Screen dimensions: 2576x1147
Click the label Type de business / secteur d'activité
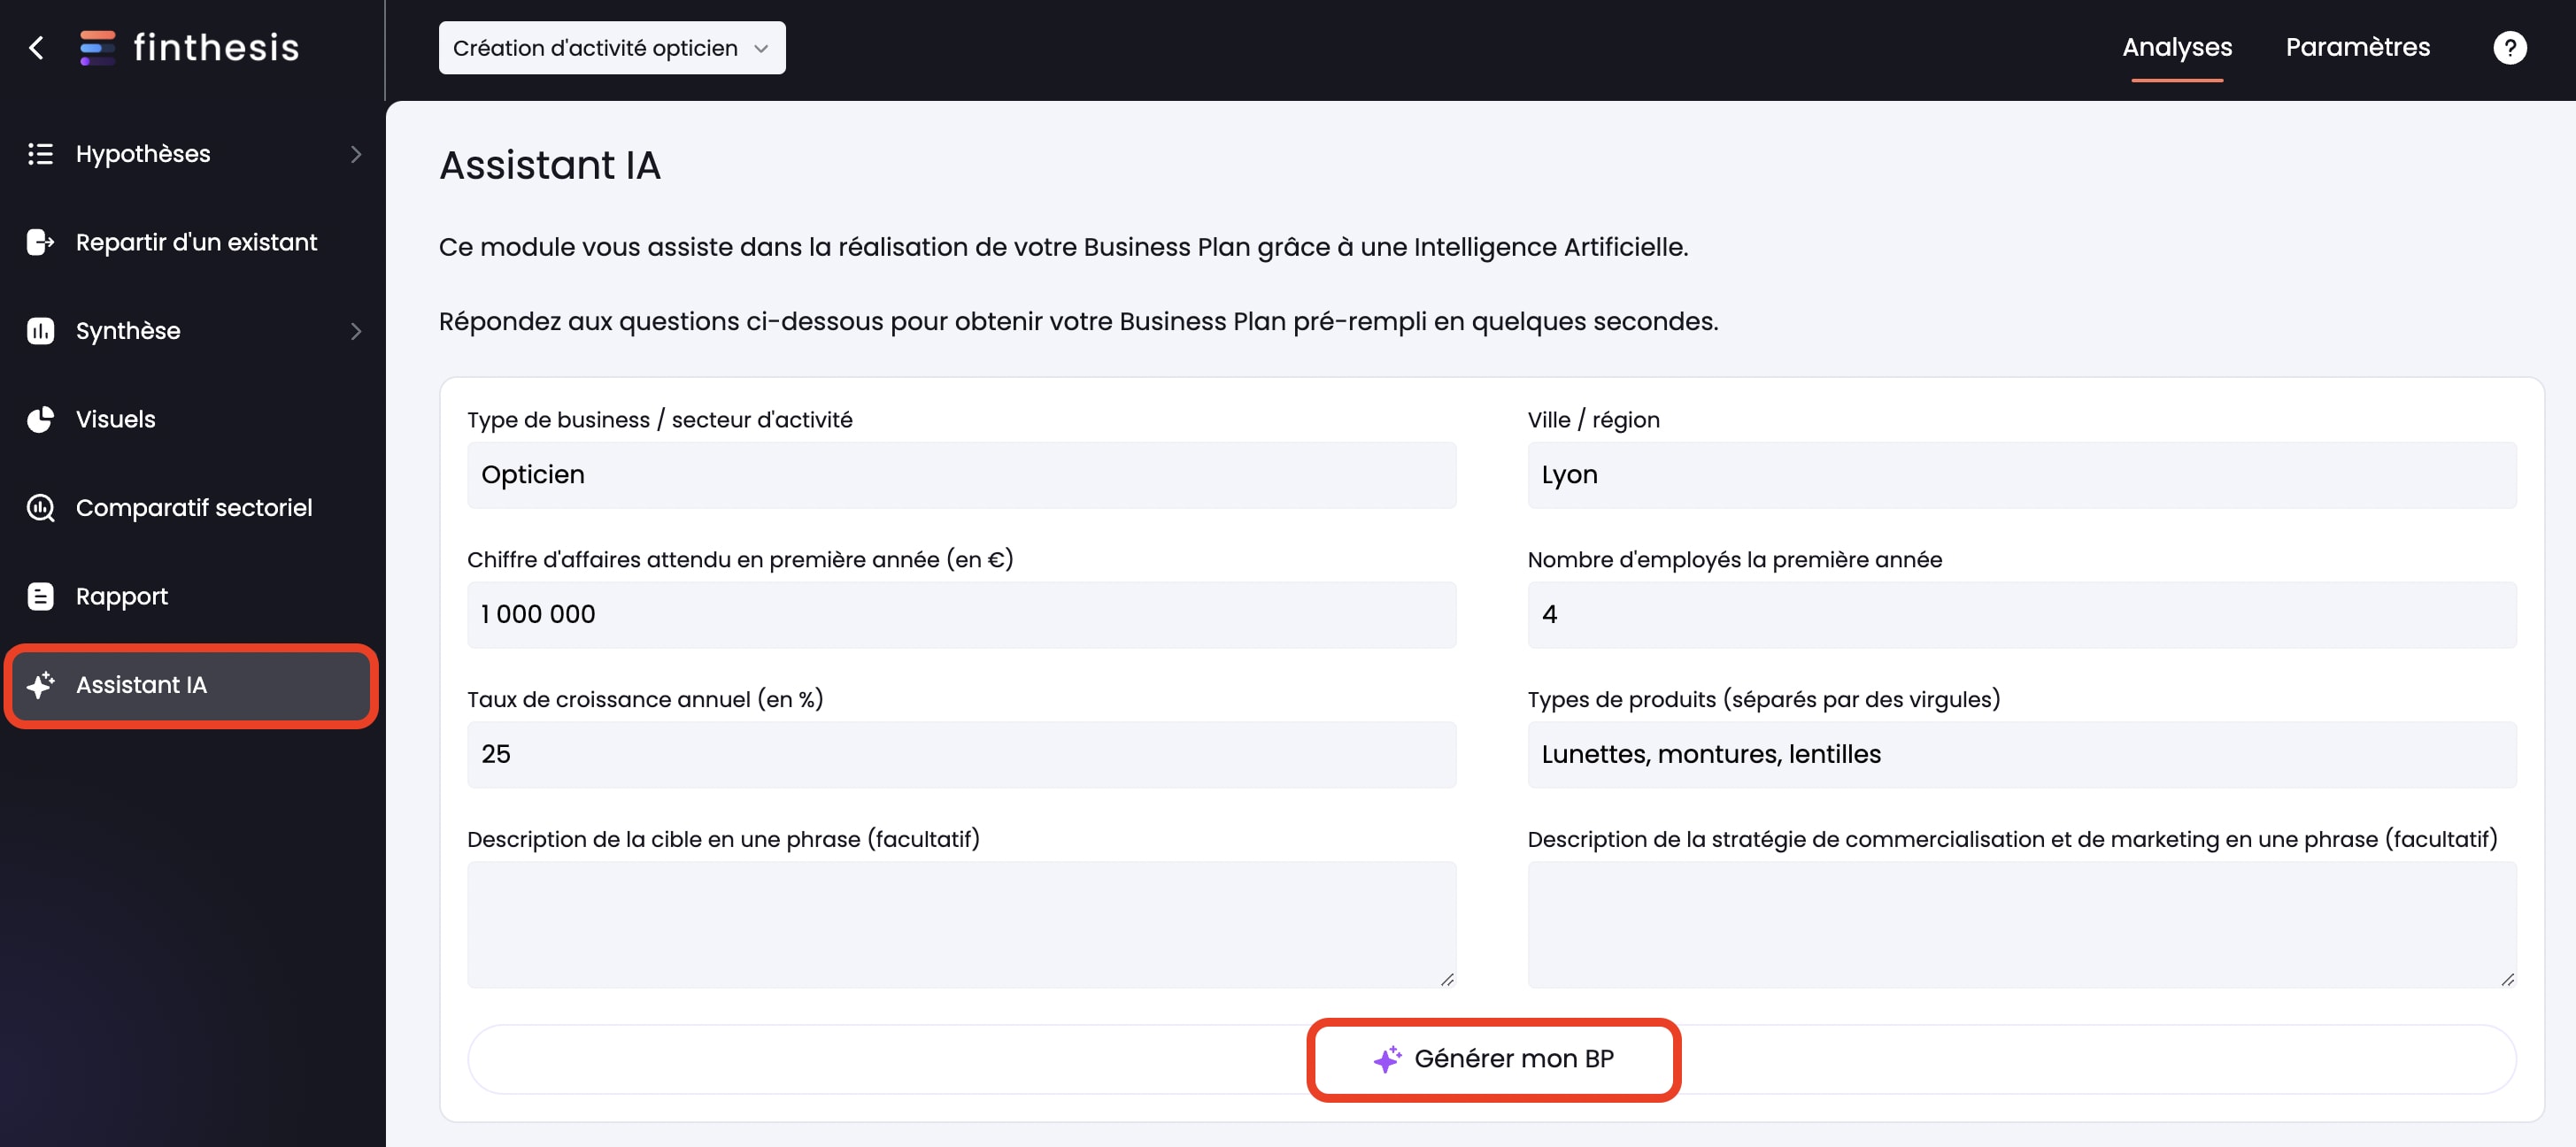[660, 420]
